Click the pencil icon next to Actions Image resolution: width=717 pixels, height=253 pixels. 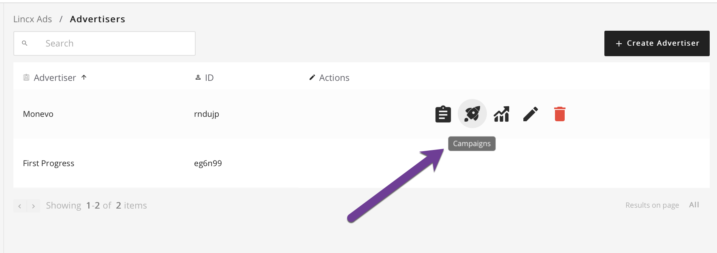312,77
